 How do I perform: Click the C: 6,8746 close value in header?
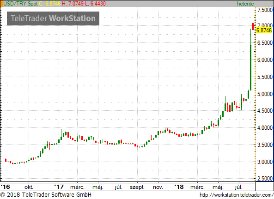(50, 4)
